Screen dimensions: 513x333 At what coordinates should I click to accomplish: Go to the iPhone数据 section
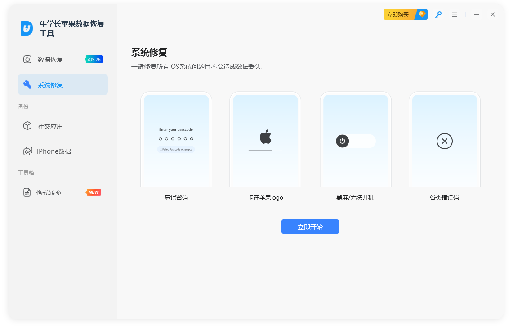tap(54, 151)
